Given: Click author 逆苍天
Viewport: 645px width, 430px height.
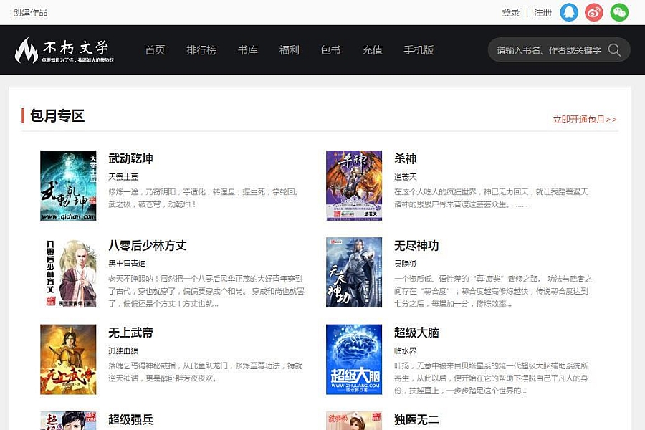Looking at the screenshot, I should [x=406, y=177].
